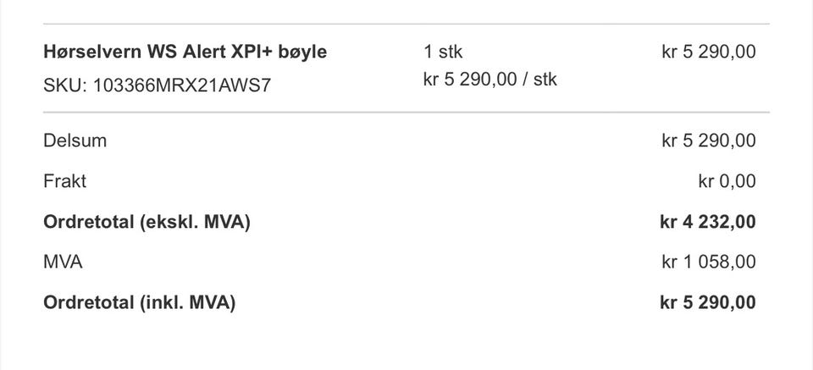
Task: Click the divider line above product row
Action: 406,24
